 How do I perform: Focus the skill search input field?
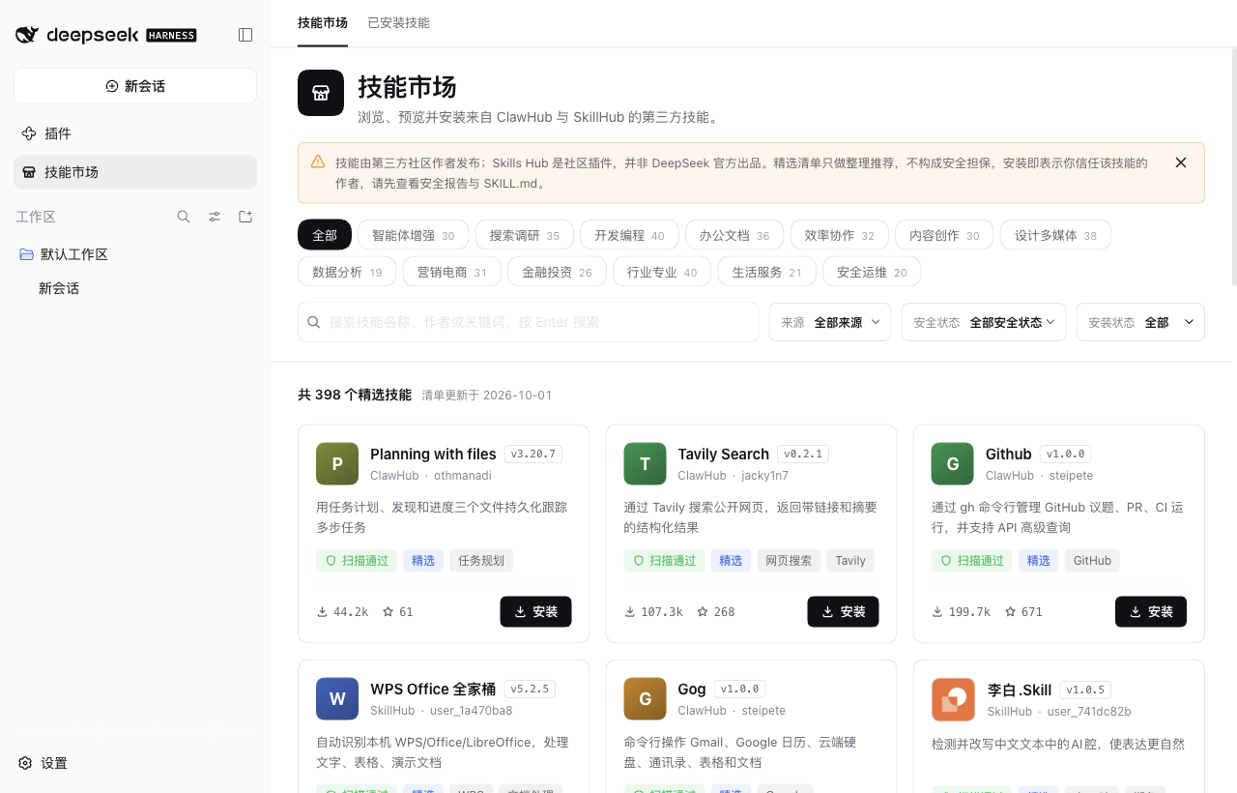[x=528, y=322]
